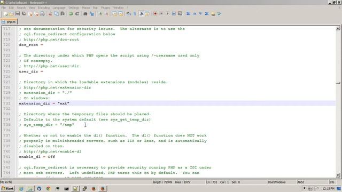Open the Macro menu

click(86, 7)
